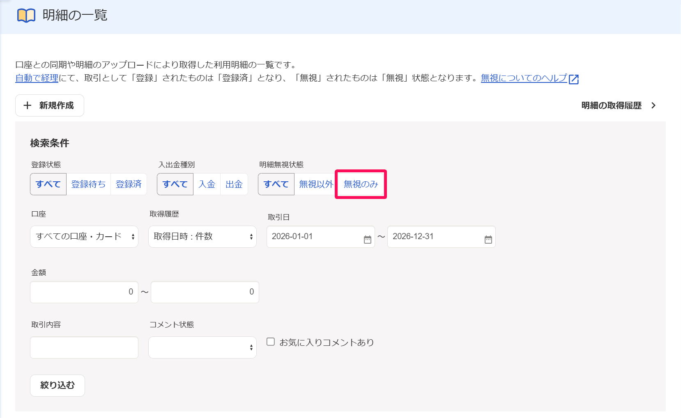Click the plus icon in 新規作成
Viewport: 681px width, 418px height.
pyautogui.click(x=28, y=105)
